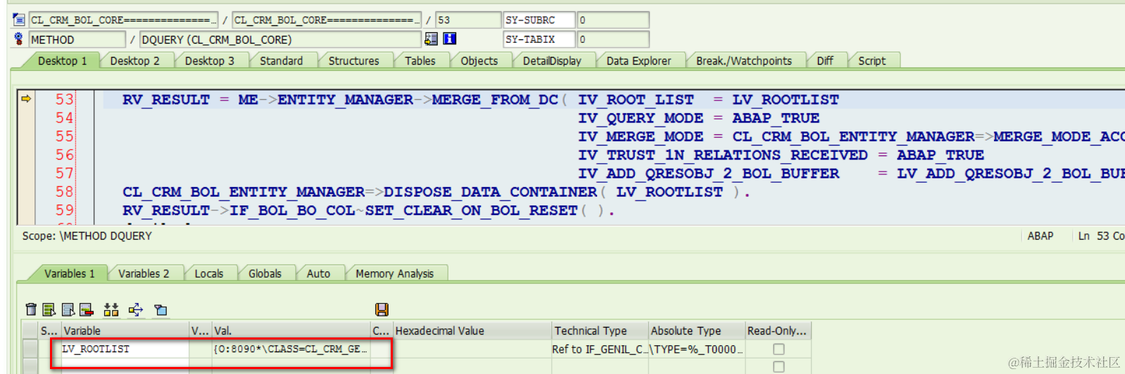Click the yellow arrow execution marker at line 53
1125x374 pixels.
coord(26,99)
